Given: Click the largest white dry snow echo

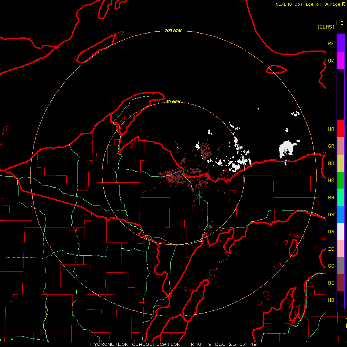Looking at the screenshot, I should coord(287,148).
